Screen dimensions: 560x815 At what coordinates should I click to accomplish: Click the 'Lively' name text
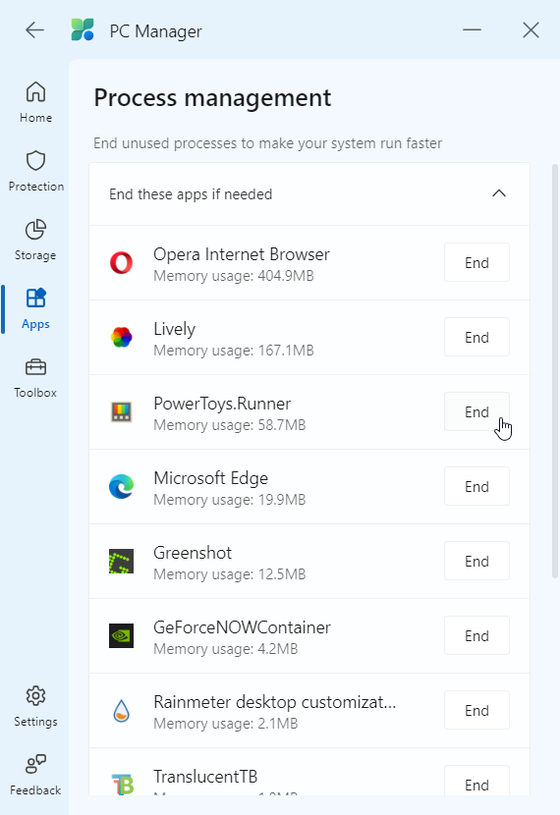point(174,329)
